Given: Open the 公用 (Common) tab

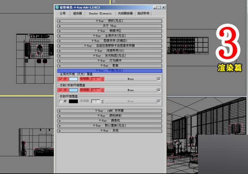Looking at the screenshot, I should coord(63,13).
